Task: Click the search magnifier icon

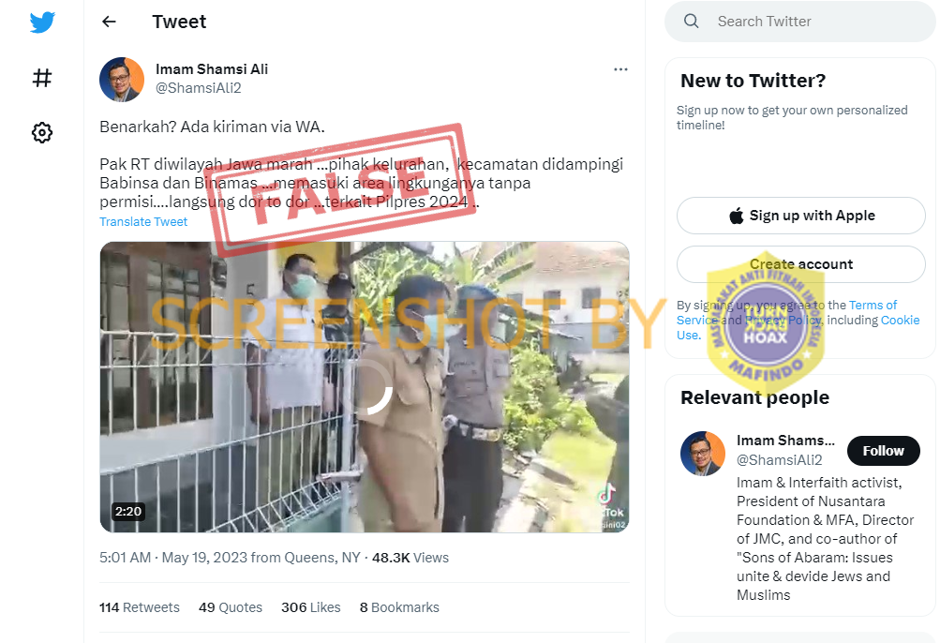Action: pyautogui.click(x=692, y=21)
